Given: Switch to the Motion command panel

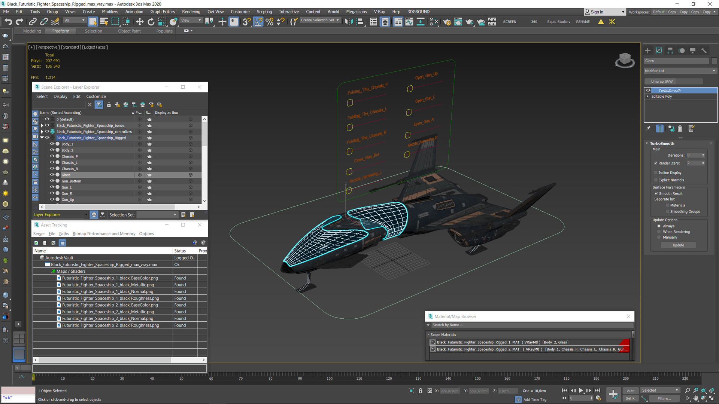Looking at the screenshot, I should click(x=682, y=50).
